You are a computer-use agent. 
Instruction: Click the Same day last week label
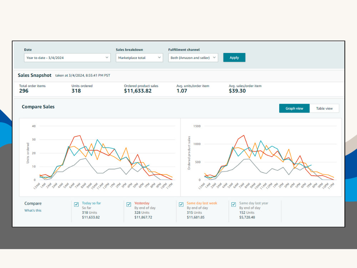pyautogui.click(x=202, y=203)
